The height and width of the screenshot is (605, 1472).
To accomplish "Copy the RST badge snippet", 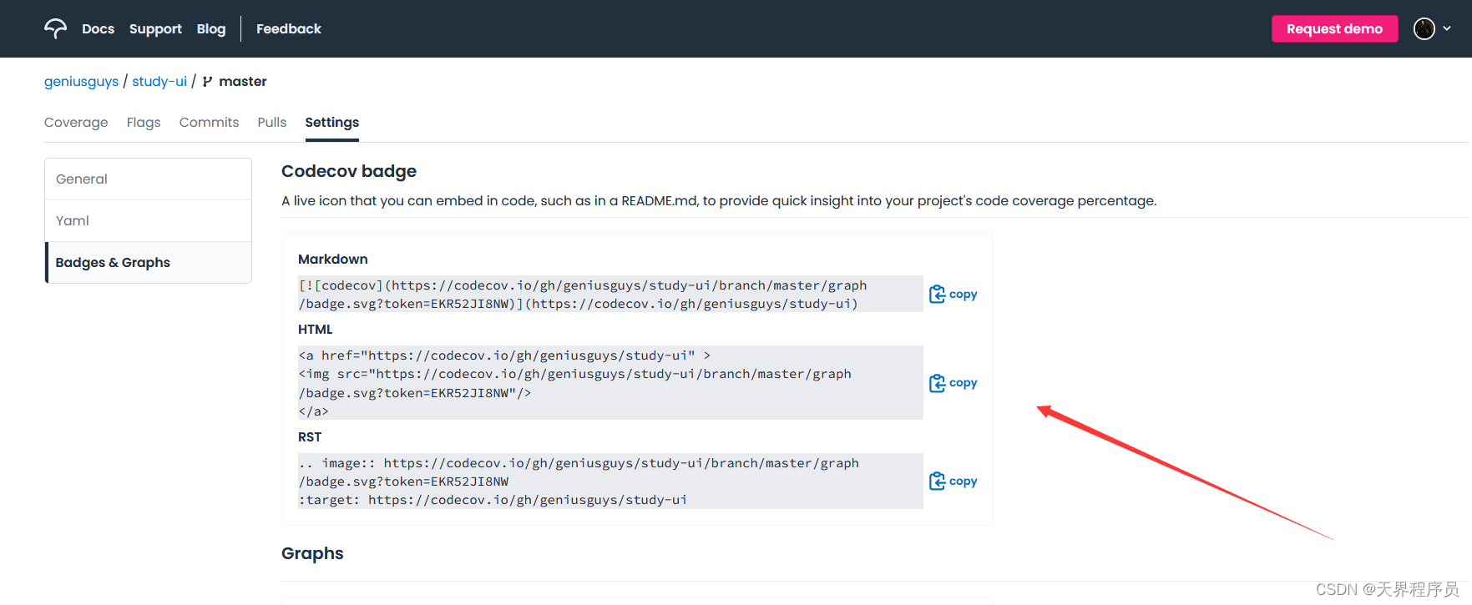I will click(953, 481).
